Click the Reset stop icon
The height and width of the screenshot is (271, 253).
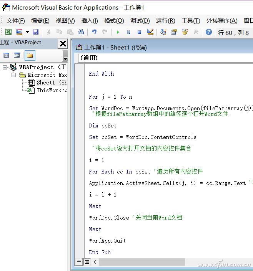coord(140,32)
